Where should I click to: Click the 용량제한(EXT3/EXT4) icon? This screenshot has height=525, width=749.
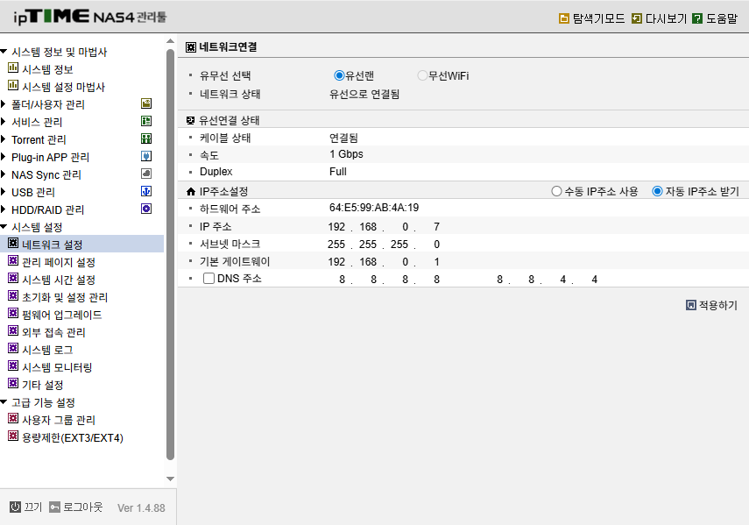[x=13, y=436]
